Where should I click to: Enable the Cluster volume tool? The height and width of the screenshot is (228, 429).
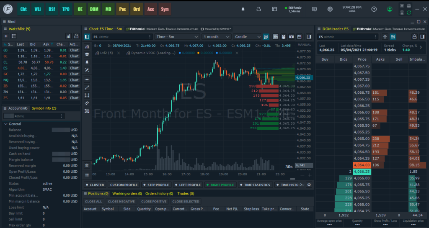tap(95, 185)
